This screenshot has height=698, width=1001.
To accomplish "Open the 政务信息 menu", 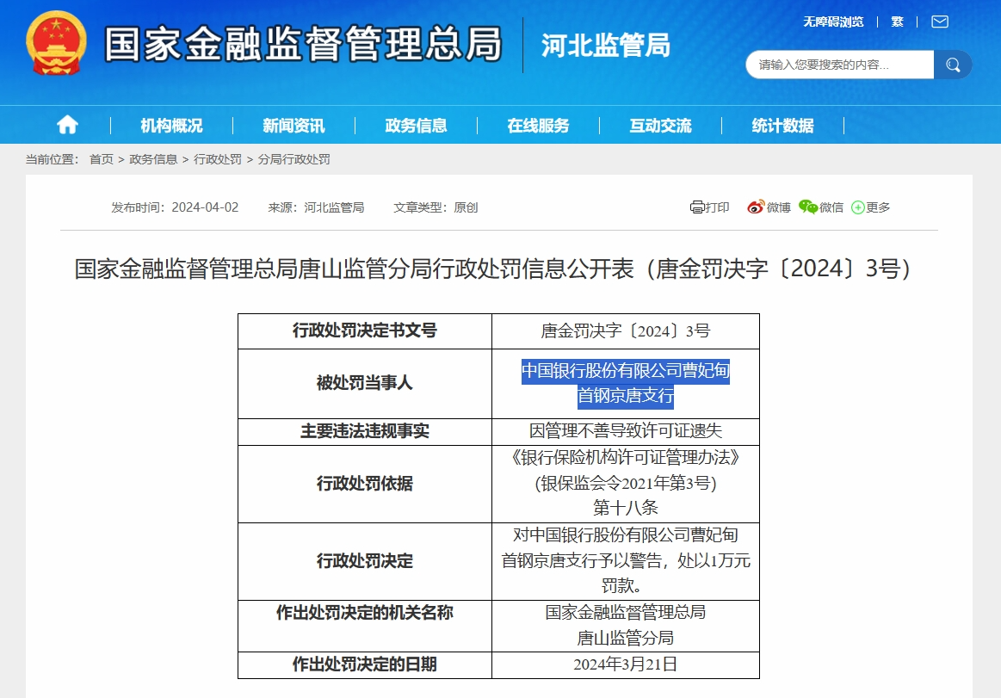I will pyautogui.click(x=417, y=125).
